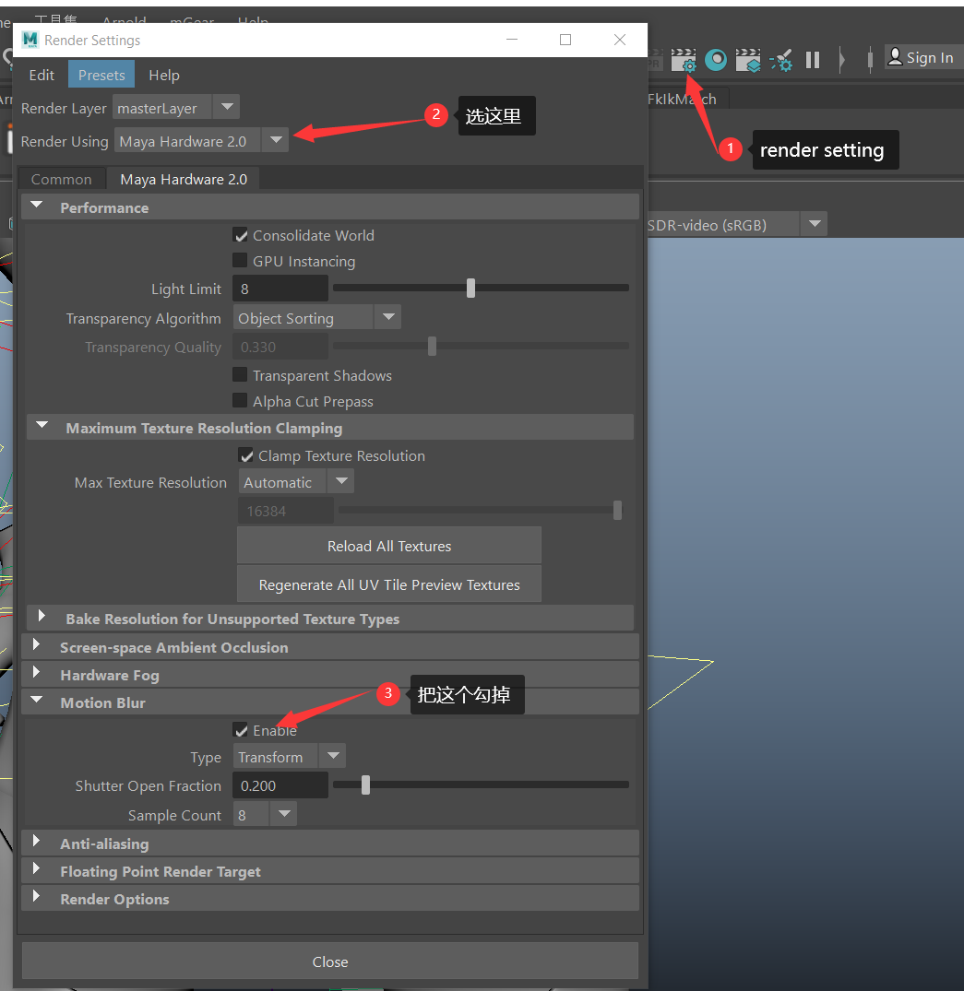Enable Transparent Shadows checkbox
The image size is (964, 991).
coord(240,375)
